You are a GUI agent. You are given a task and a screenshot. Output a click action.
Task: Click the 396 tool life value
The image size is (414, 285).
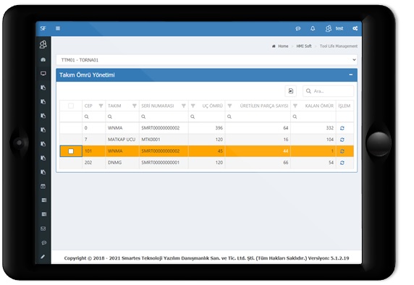pyautogui.click(x=219, y=128)
